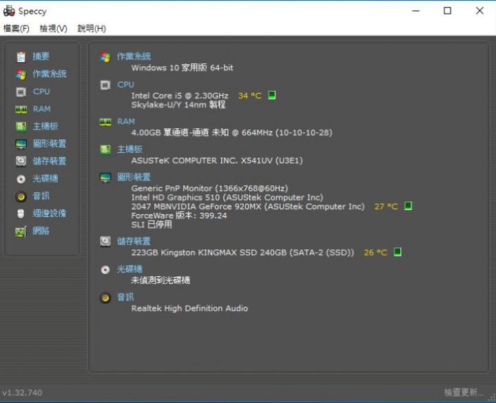Image resolution: width=496 pixels, height=403 pixels.
Task: Click the 圖形裝置 monitor icon in summary panel
Action: [x=105, y=178]
